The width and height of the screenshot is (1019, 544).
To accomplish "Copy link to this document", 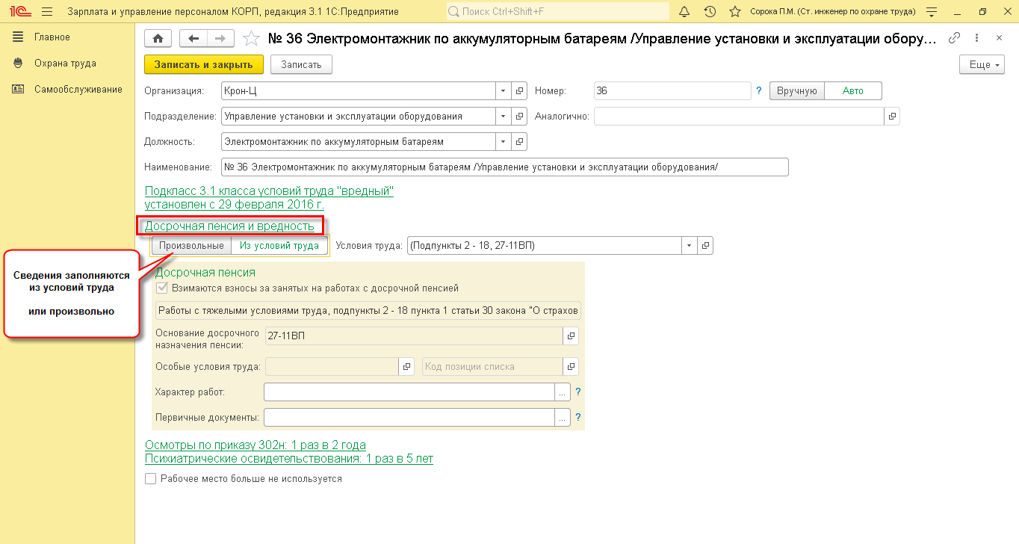I will pos(954,38).
